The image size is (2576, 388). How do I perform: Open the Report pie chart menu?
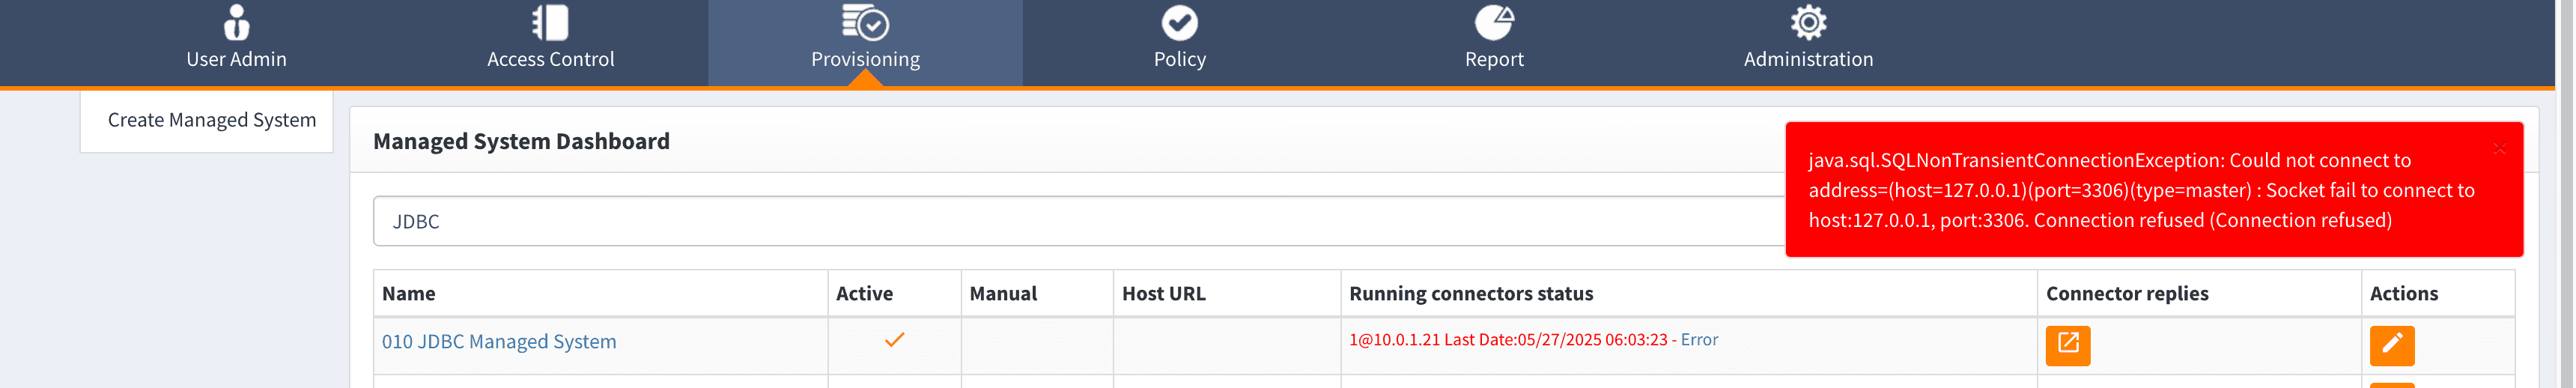tap(1494, 22)
